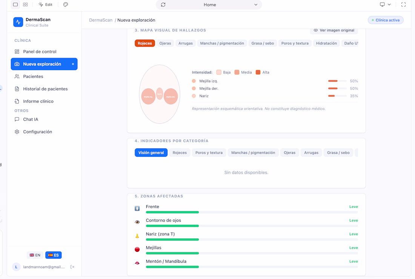
Task: Click the Media intensity color swatch
Action: coord(237,72)
